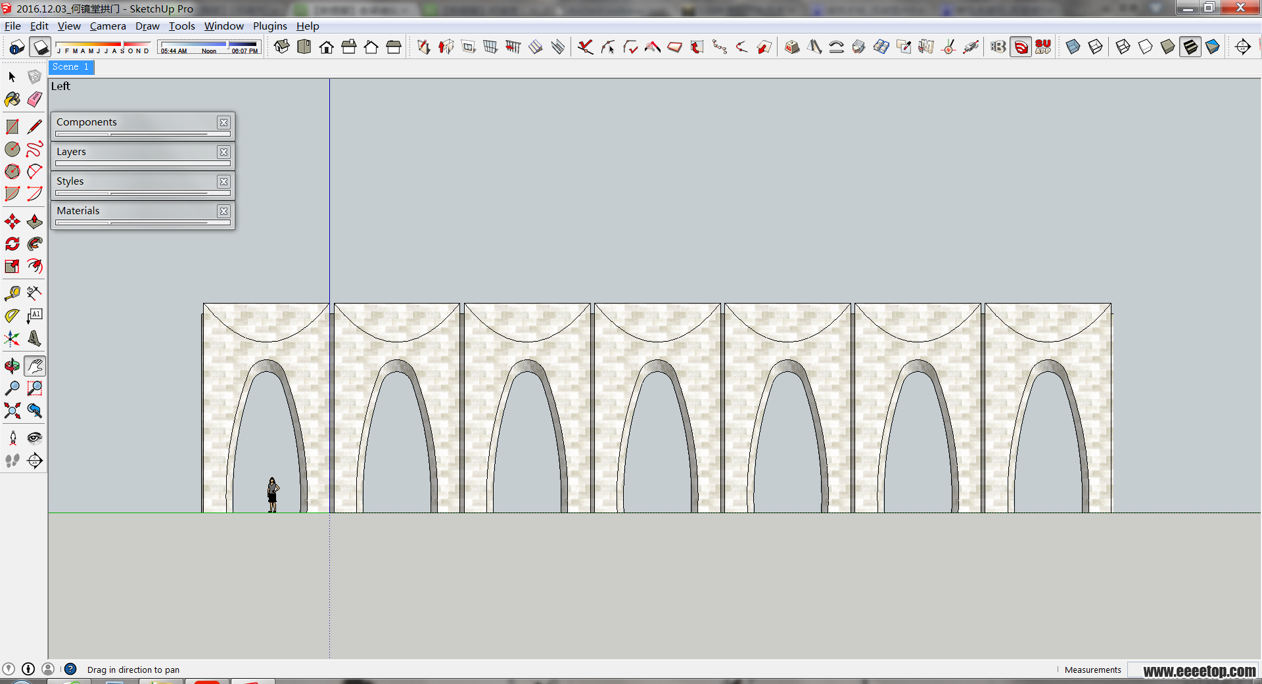Choose the Paint Bucket tool
The height and width of the screenshot is (684, 1262).
pos(12,99)
